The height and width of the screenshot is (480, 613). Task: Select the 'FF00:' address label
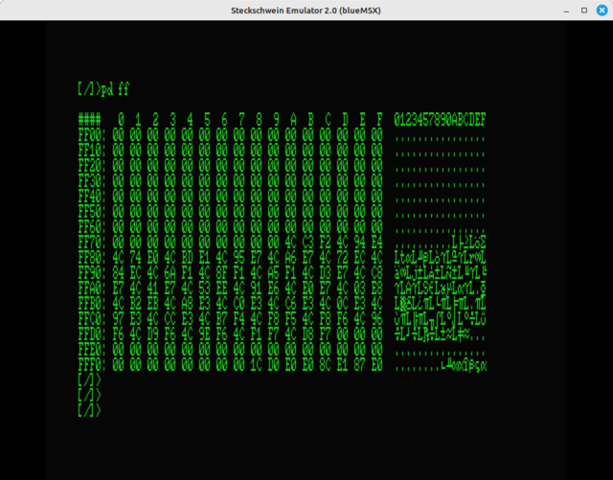92,135
